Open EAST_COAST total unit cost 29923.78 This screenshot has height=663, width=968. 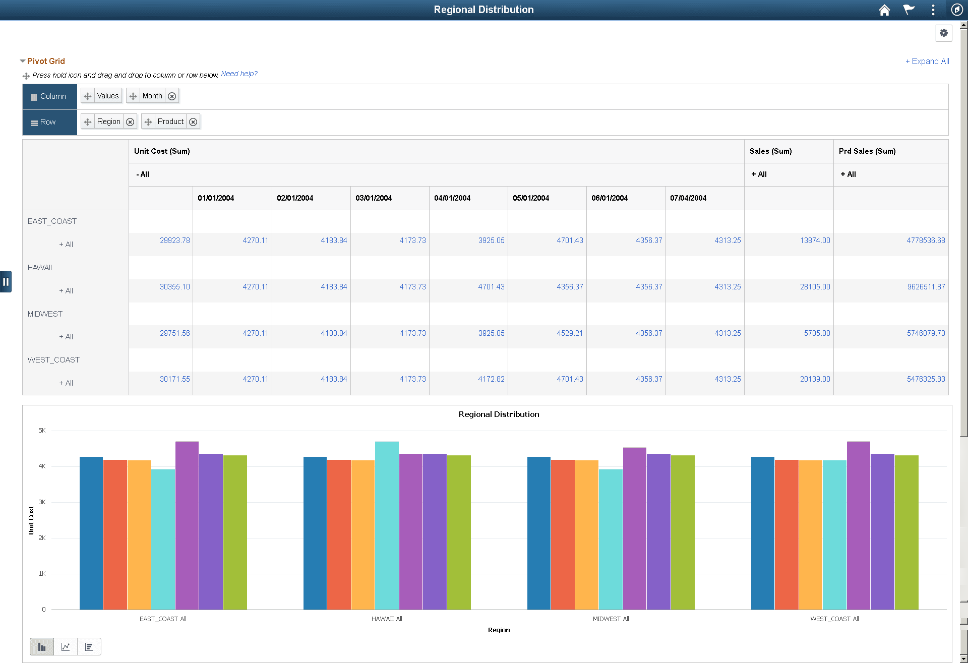174,240
